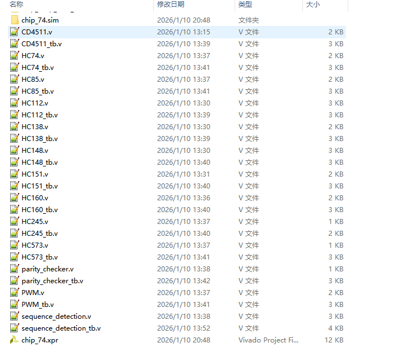This screenshot has width=416, height=347.
Task: Select the HC138_tb.v file icon
Action: 15,139
